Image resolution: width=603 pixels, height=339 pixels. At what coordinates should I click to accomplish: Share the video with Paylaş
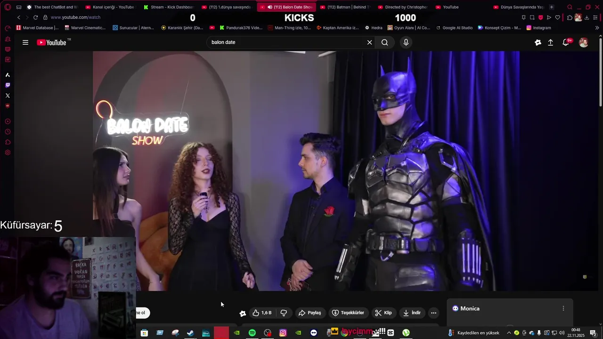pos(310,313)
